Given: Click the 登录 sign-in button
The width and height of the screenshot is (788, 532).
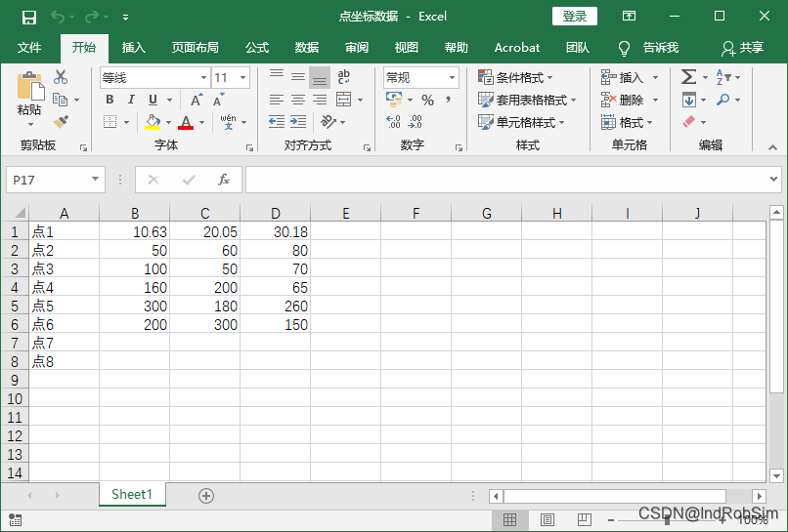Looking at the screenshot, I should tap(574, 17).
